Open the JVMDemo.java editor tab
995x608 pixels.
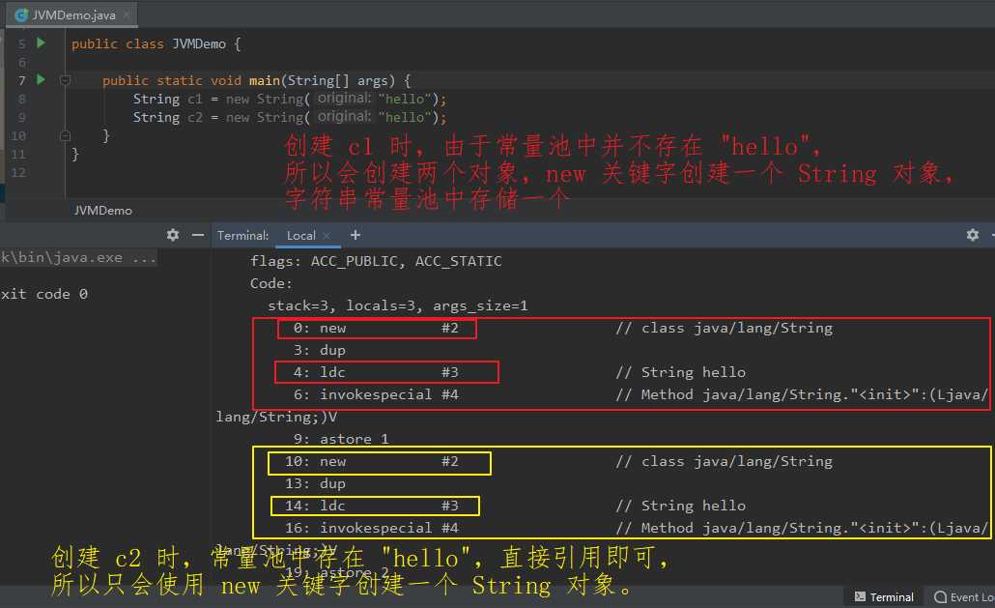pos(71,14)
